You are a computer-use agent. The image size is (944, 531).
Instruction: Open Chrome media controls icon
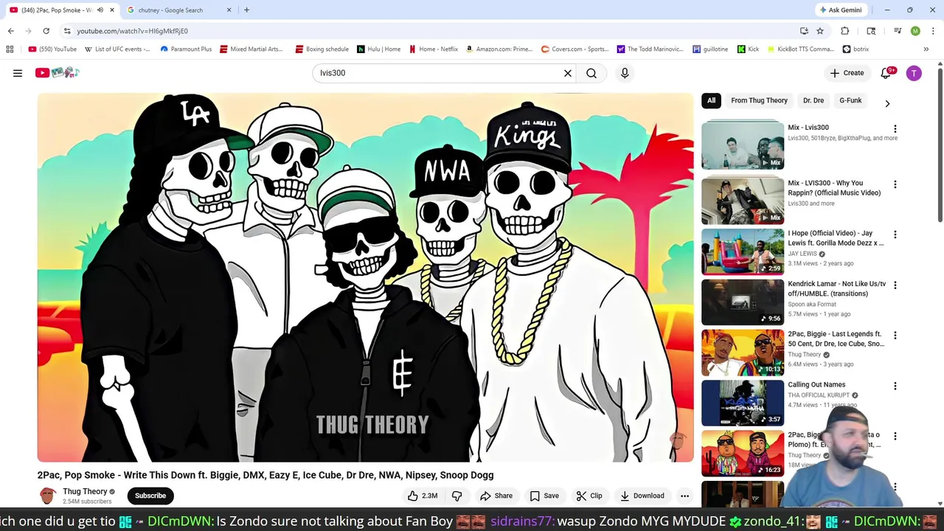898,31
